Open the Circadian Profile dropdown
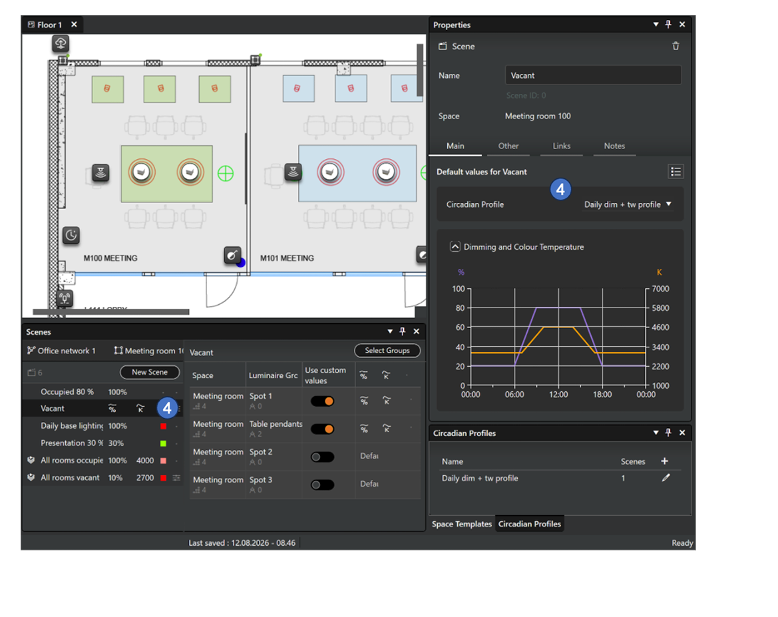 pos(628,204)
